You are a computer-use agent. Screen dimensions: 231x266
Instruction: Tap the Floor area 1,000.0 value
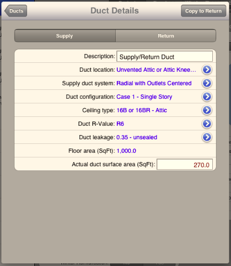(126, 151)
